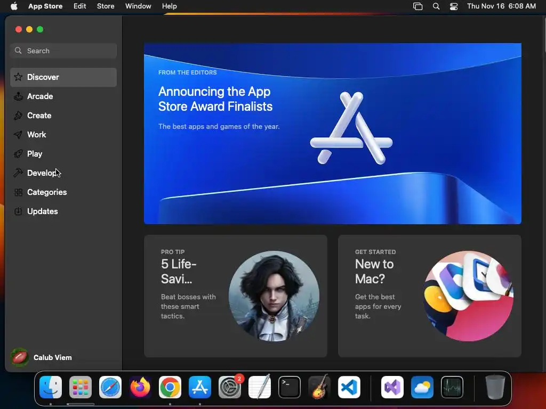Click inside the Search input field
Image resolution: width=546 pixels, height=409 pixels.
pos(63,51)
